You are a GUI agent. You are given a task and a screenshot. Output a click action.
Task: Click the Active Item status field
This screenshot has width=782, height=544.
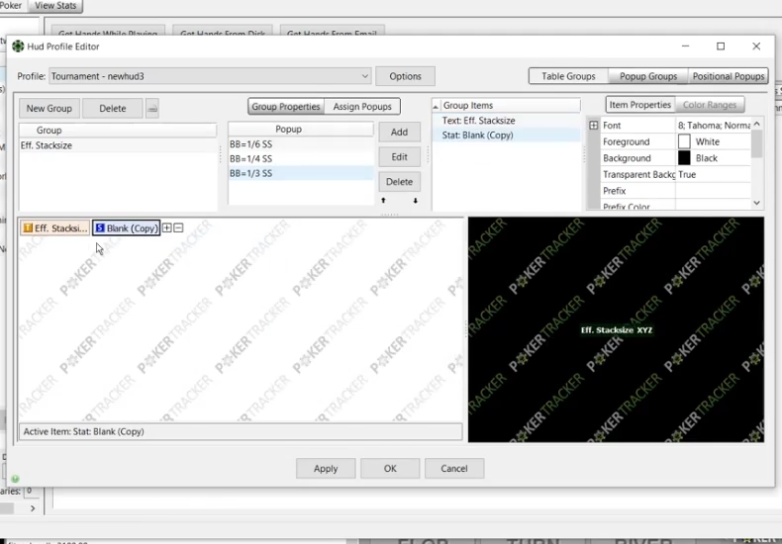pyautogui.click(x=241, y=431)
